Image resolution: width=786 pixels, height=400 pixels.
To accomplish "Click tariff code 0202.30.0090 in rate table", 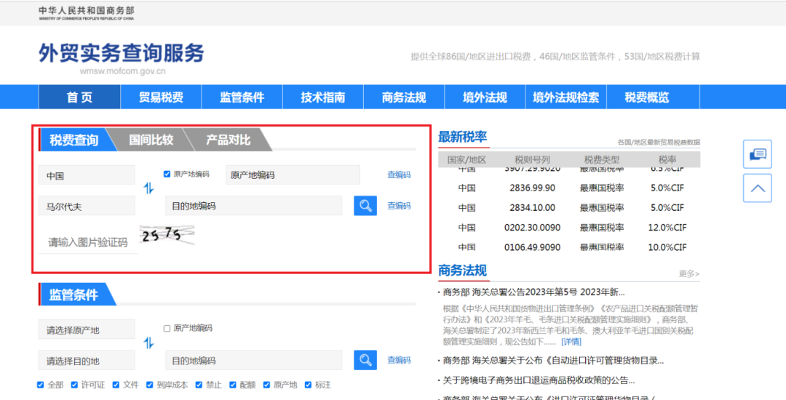I will (532, 228).
